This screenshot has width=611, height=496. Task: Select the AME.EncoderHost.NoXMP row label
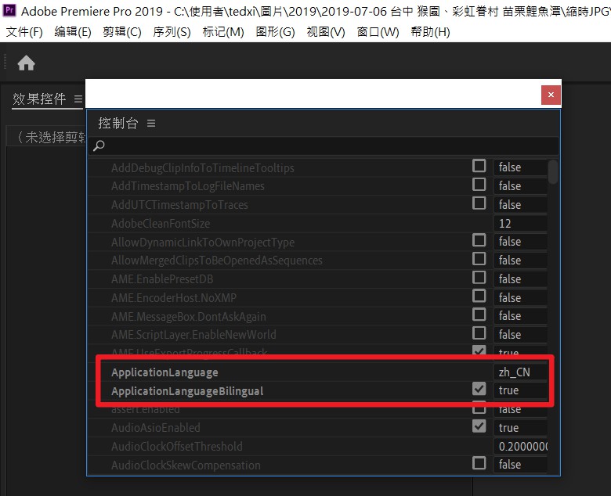(174, 298)
